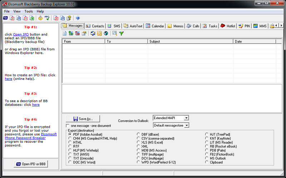The height and width of the screenshot is (178, 286).
Task: Select DOC (MS Word) export format
Action: click(x=70, y=162)
